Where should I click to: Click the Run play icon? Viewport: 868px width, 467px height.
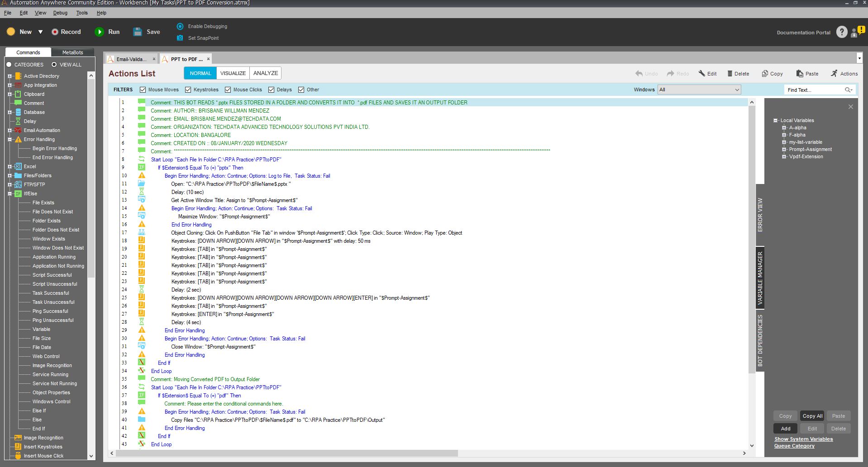pyautogui.click(x=99, y=32)
